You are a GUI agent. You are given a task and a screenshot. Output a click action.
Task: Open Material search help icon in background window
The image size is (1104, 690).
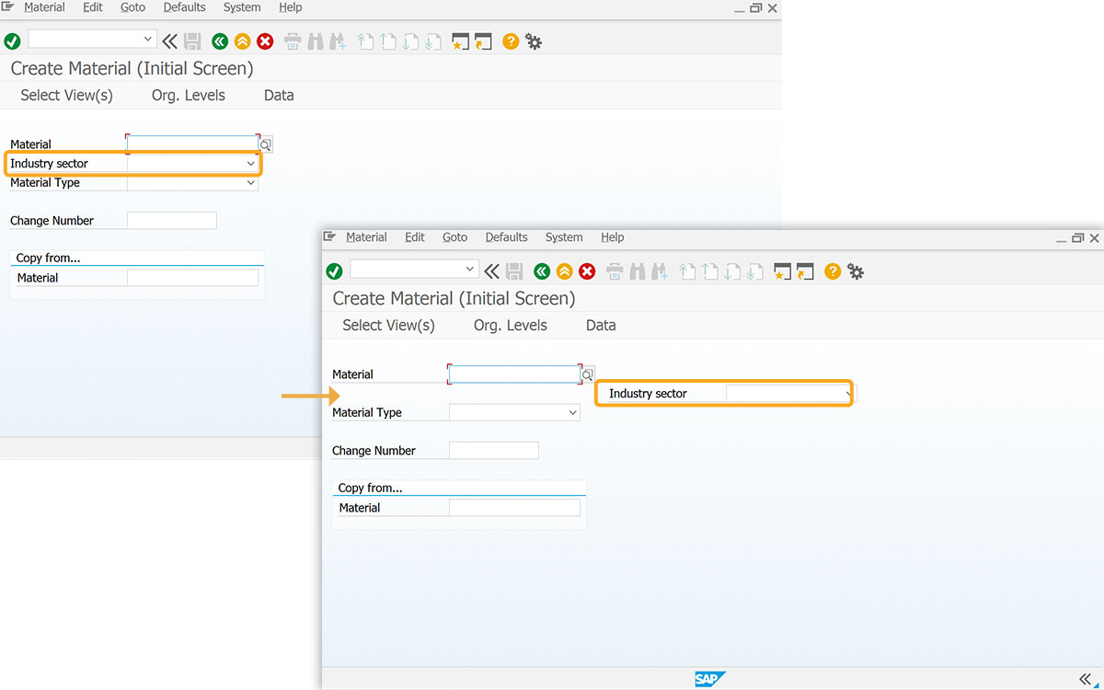[x=266, y=145]
